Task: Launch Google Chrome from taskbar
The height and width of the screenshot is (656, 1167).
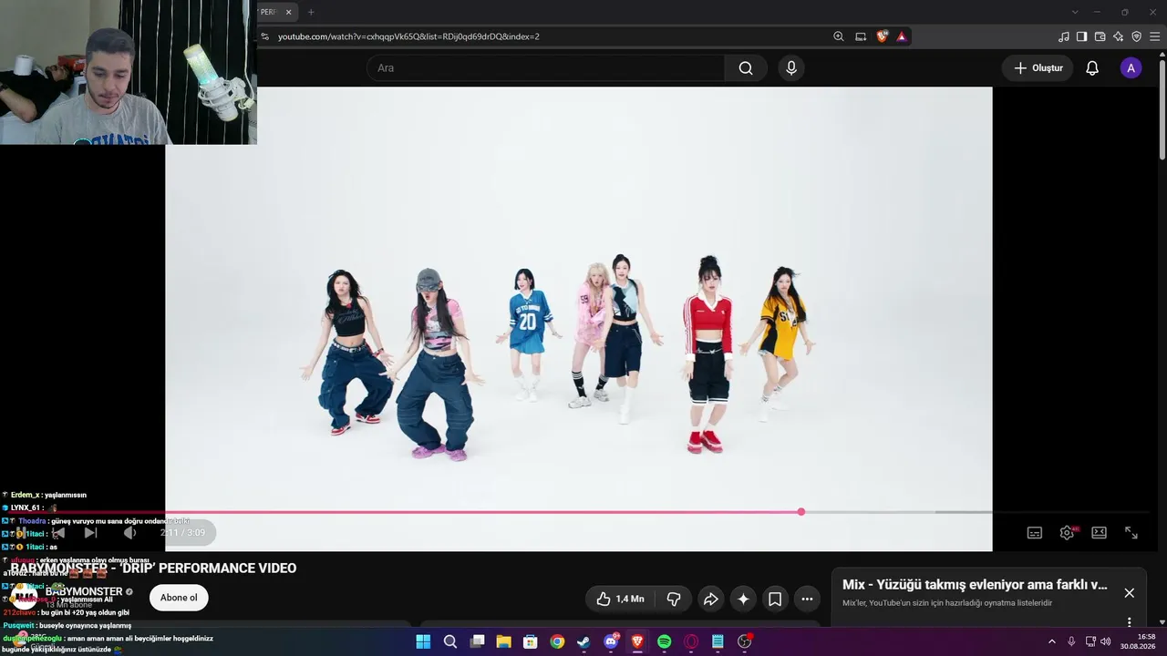Action: [557, 641]
